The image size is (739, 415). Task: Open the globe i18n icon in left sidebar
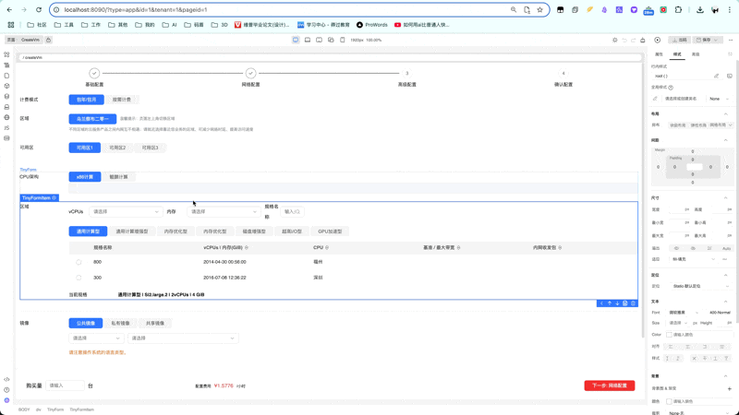(x=6, y=117)
